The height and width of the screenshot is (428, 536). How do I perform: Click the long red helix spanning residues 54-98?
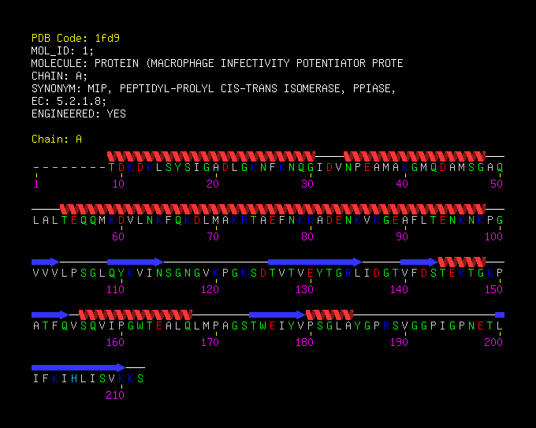pos(273,209)
